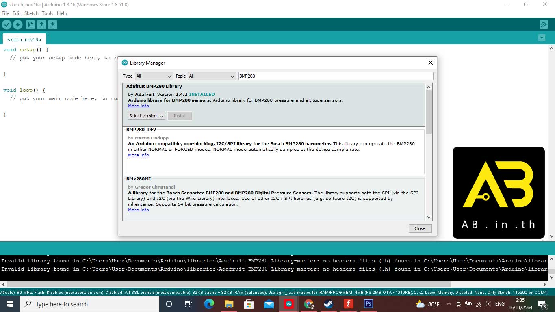Click Library Manager list scroll up arrow
This screenshot has height=312, width=555.
pyautogui.click(x=429, y=87)
